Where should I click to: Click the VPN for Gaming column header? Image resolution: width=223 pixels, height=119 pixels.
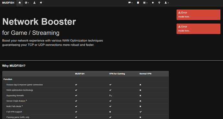(x=117, y=74)
